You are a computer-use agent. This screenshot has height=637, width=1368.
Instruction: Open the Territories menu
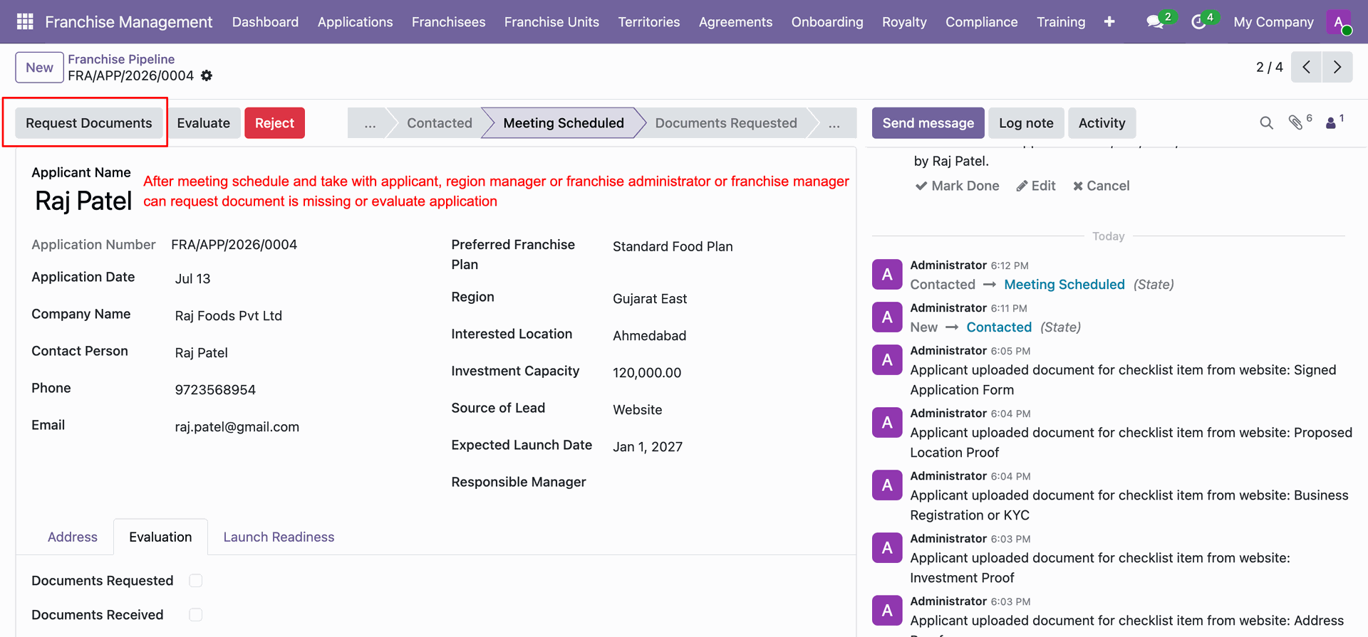(x=648, y=22)
